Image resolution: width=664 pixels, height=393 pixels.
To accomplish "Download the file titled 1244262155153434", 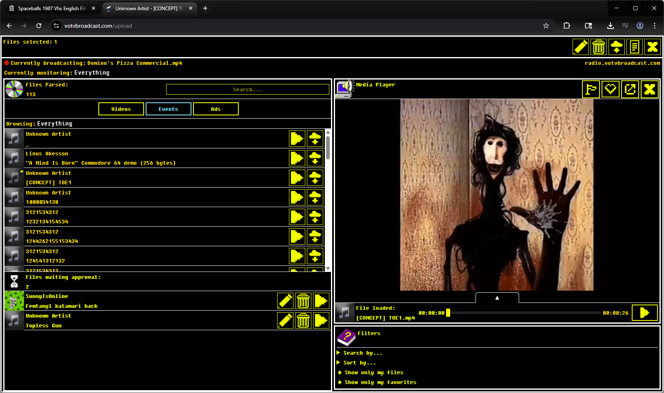I will [315, 236].
